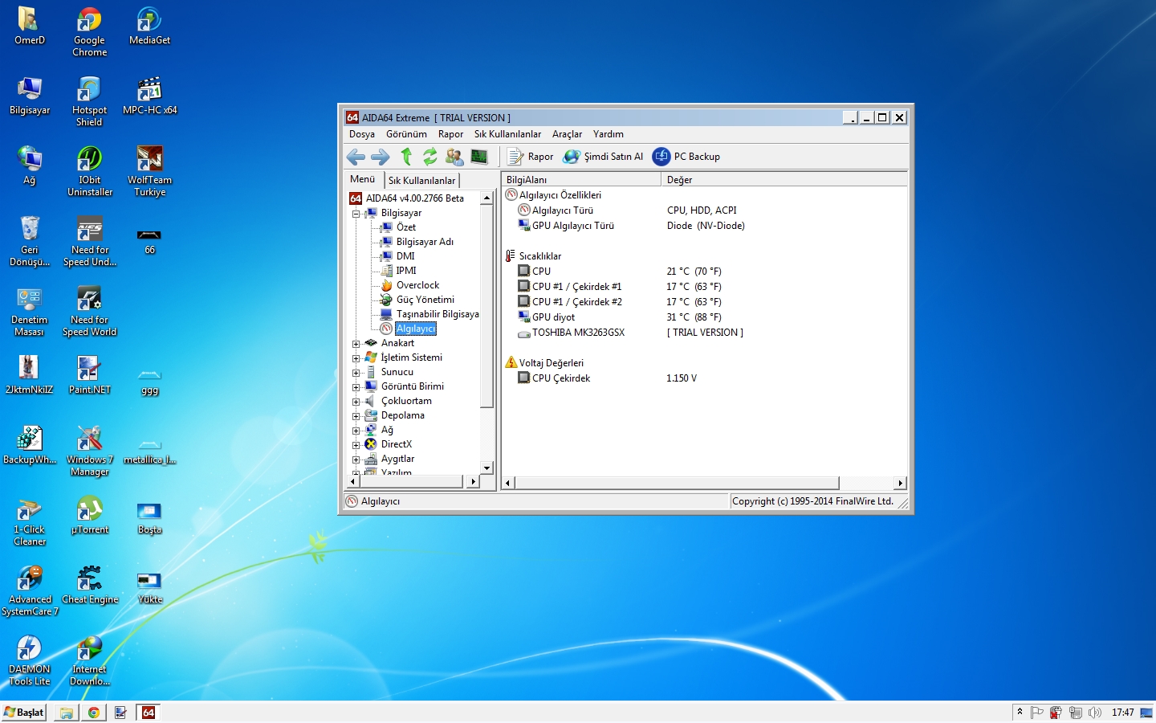
Task: Switch to the Sık Kullanılanlar tab
Action: coord(421,181)
